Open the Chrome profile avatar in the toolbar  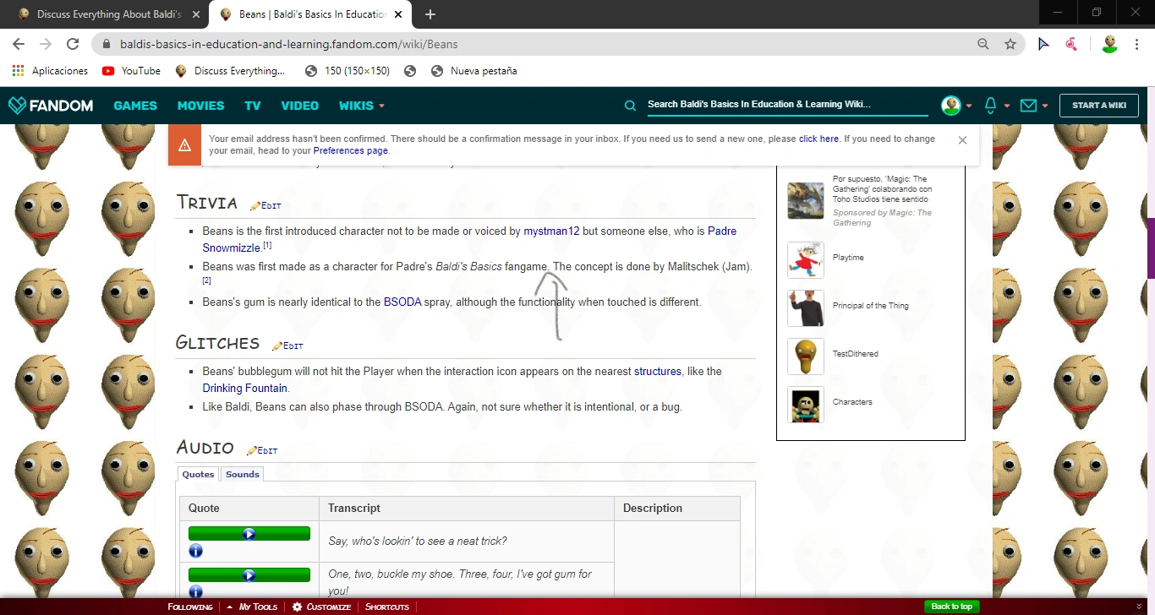click(x=1110, y=44)
